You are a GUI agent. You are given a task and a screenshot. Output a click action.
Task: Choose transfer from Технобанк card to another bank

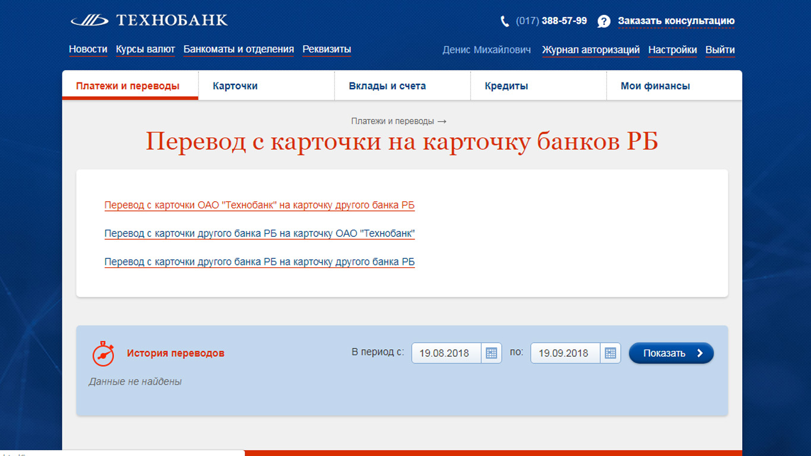[259, 205]
